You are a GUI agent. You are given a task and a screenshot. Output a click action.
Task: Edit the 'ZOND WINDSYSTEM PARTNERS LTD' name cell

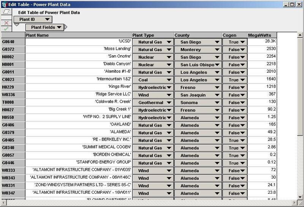(79, 185)
